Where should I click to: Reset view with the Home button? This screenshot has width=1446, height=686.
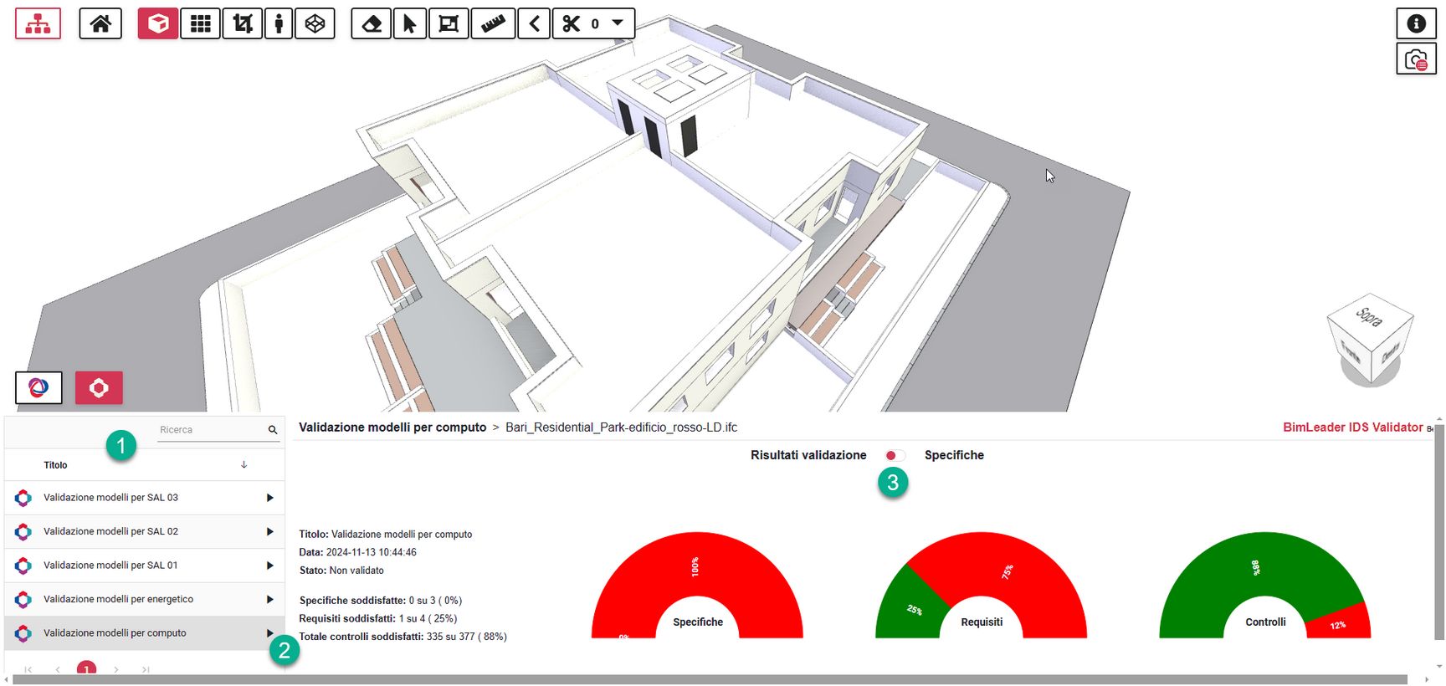(100, 23)
